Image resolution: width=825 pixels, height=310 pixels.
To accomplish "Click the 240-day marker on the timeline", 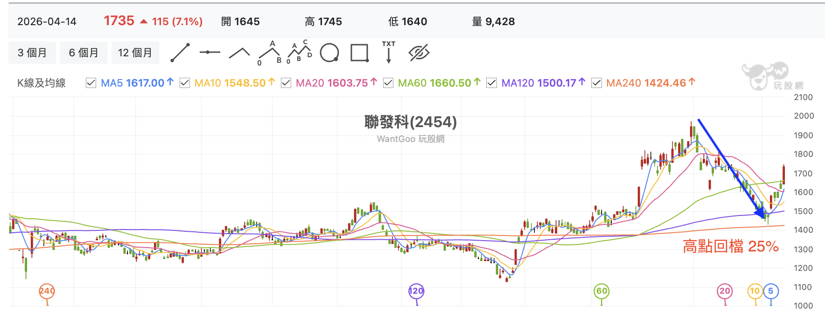I will click(x=47, y=291).
